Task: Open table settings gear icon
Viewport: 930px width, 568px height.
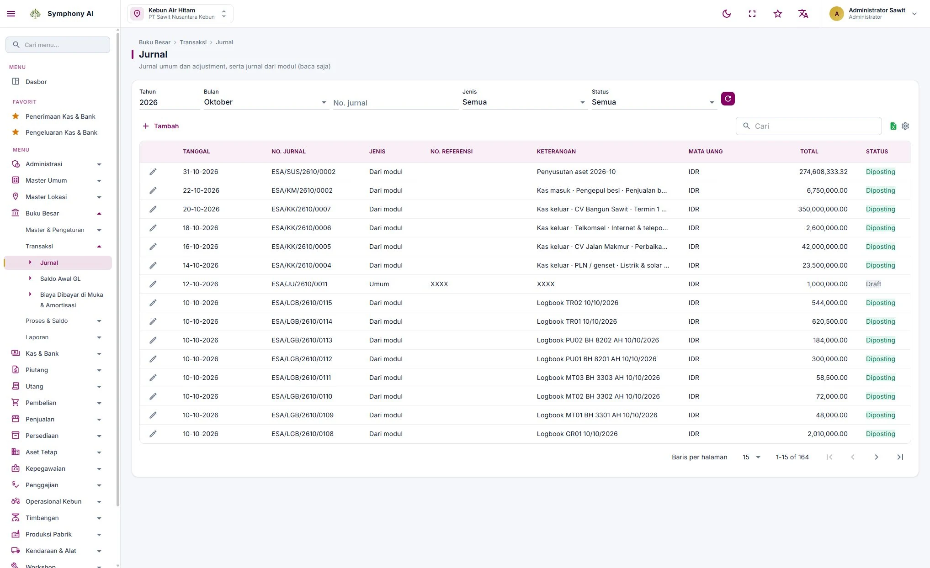Action: [x=905, y=126]
